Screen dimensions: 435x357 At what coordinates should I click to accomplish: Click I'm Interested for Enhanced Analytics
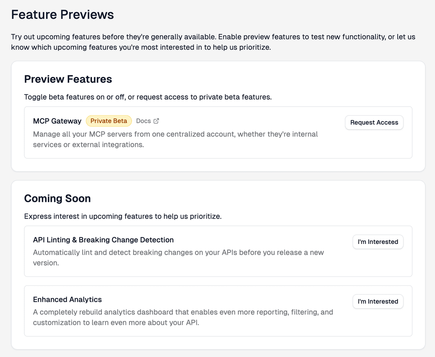378,301
